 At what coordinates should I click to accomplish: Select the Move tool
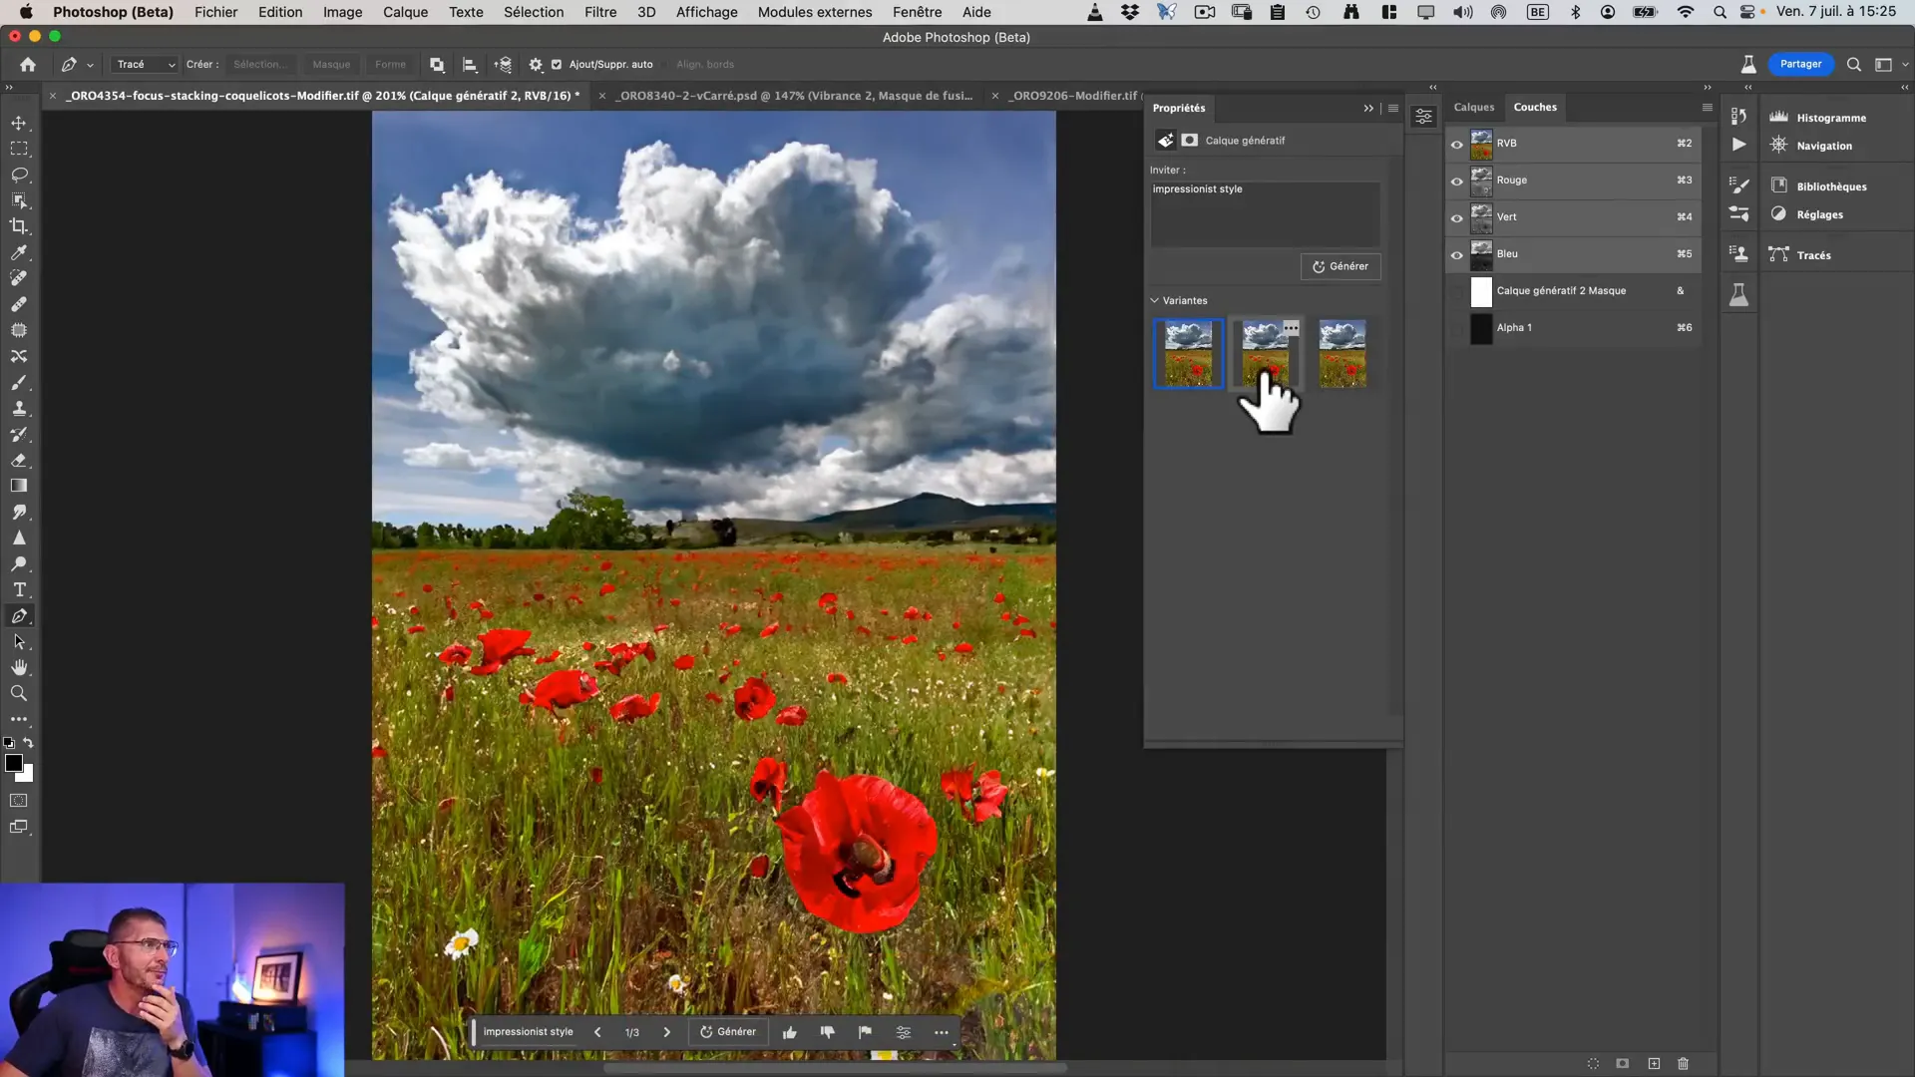(x=19, y=123)
